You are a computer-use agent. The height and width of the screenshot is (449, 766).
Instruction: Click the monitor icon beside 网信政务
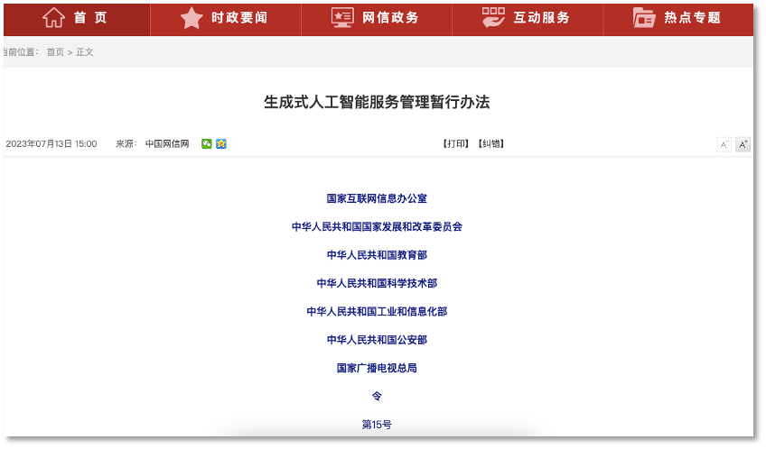click(x=342, y=18)
